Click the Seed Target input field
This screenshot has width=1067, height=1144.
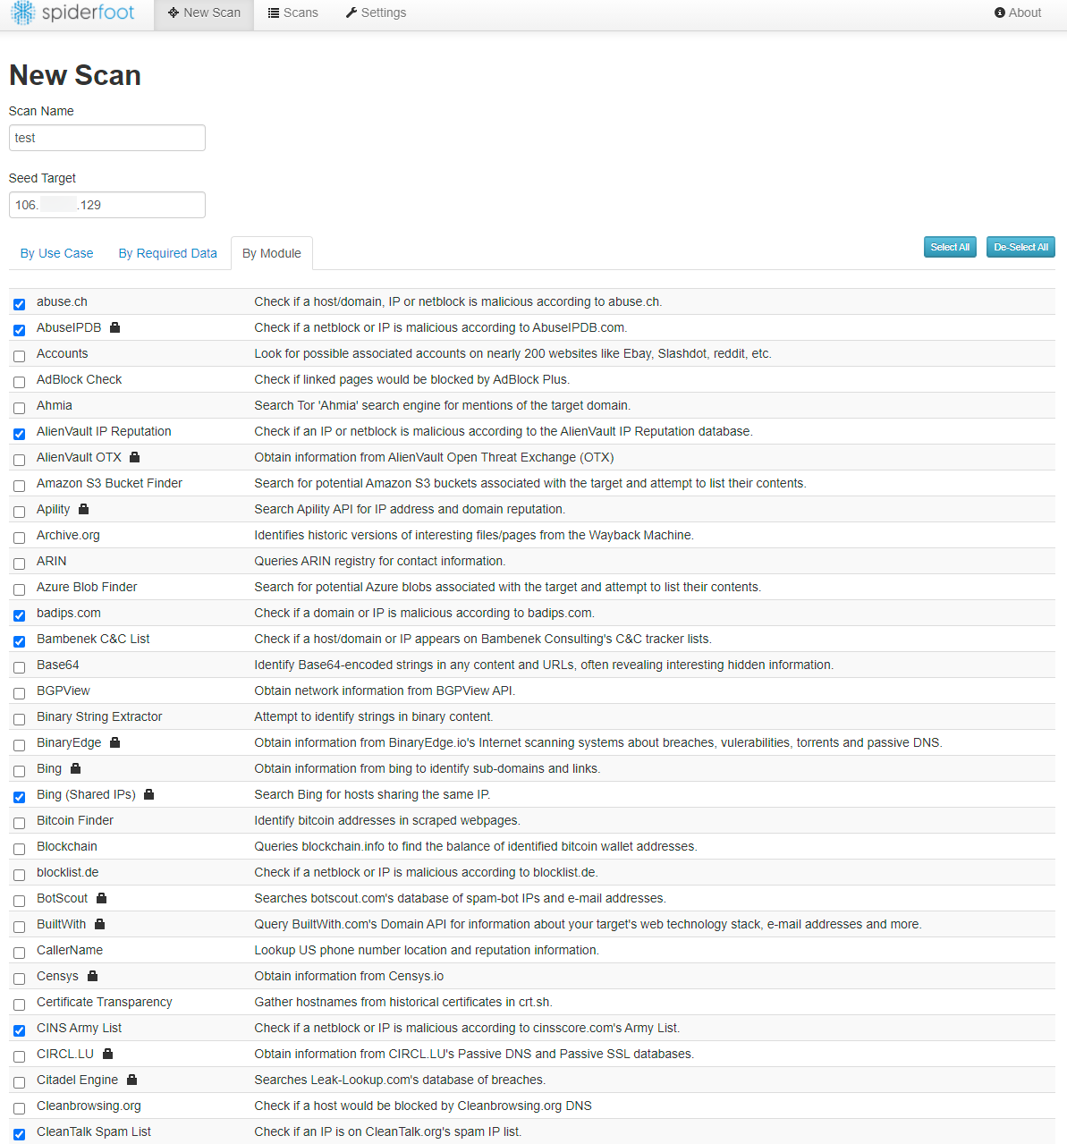click(107, 205)
